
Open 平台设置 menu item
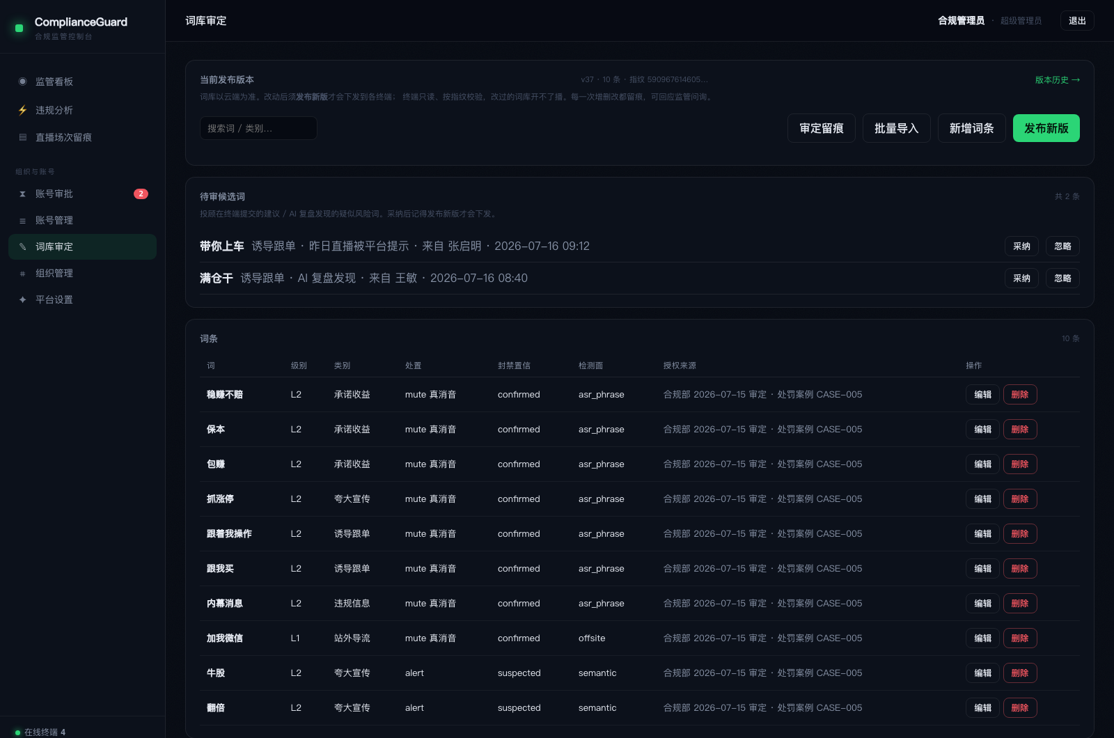[x=82, y=299]
